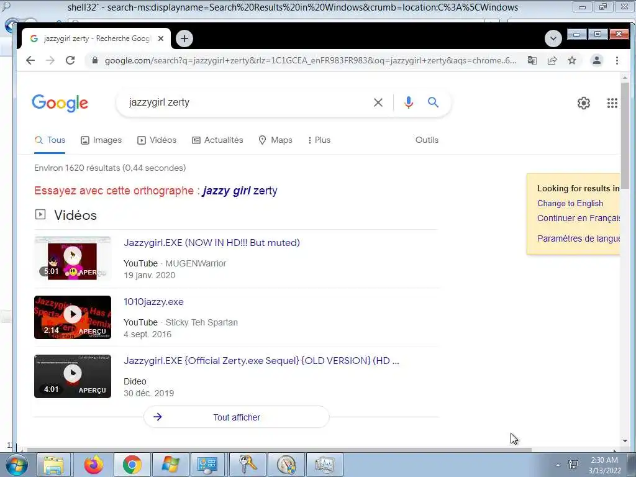The height and width of the screenshot is (477, 636).
Task: Select the Tous results tab
Action: click(50, 140)
